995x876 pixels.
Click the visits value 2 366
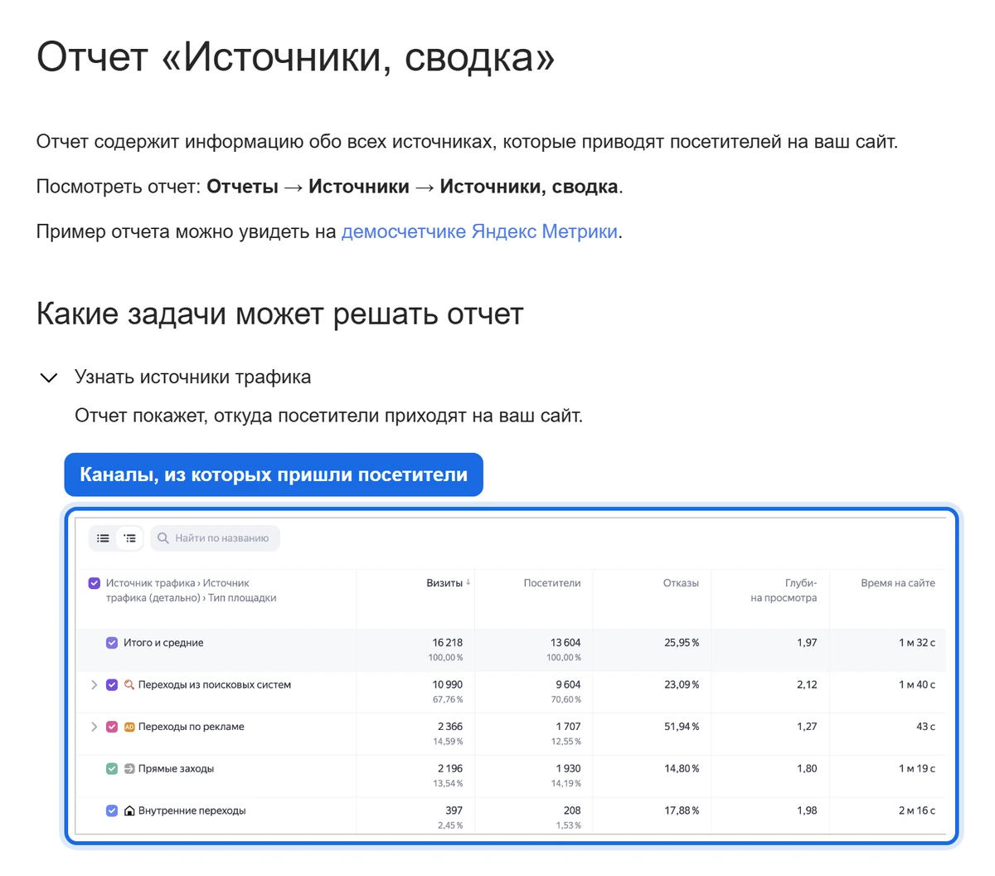point(450,727)
